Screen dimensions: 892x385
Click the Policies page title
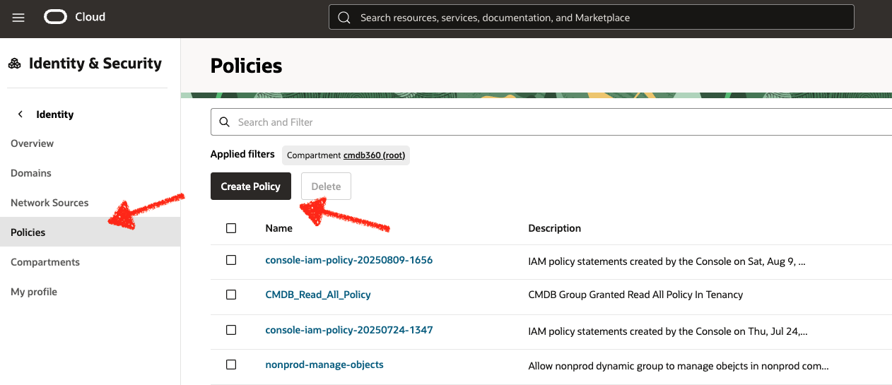coord(247,66)
